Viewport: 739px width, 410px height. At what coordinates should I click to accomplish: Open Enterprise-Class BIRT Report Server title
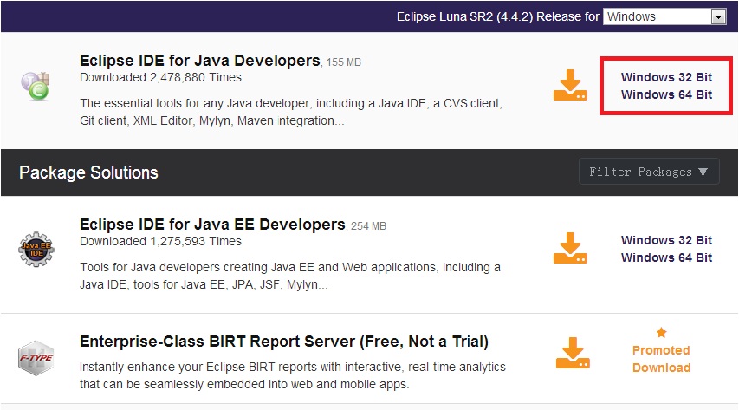coord(284,342)
